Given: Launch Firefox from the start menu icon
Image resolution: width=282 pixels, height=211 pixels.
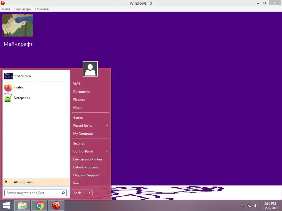Looking at the screenshot, I should click(8, 87).
